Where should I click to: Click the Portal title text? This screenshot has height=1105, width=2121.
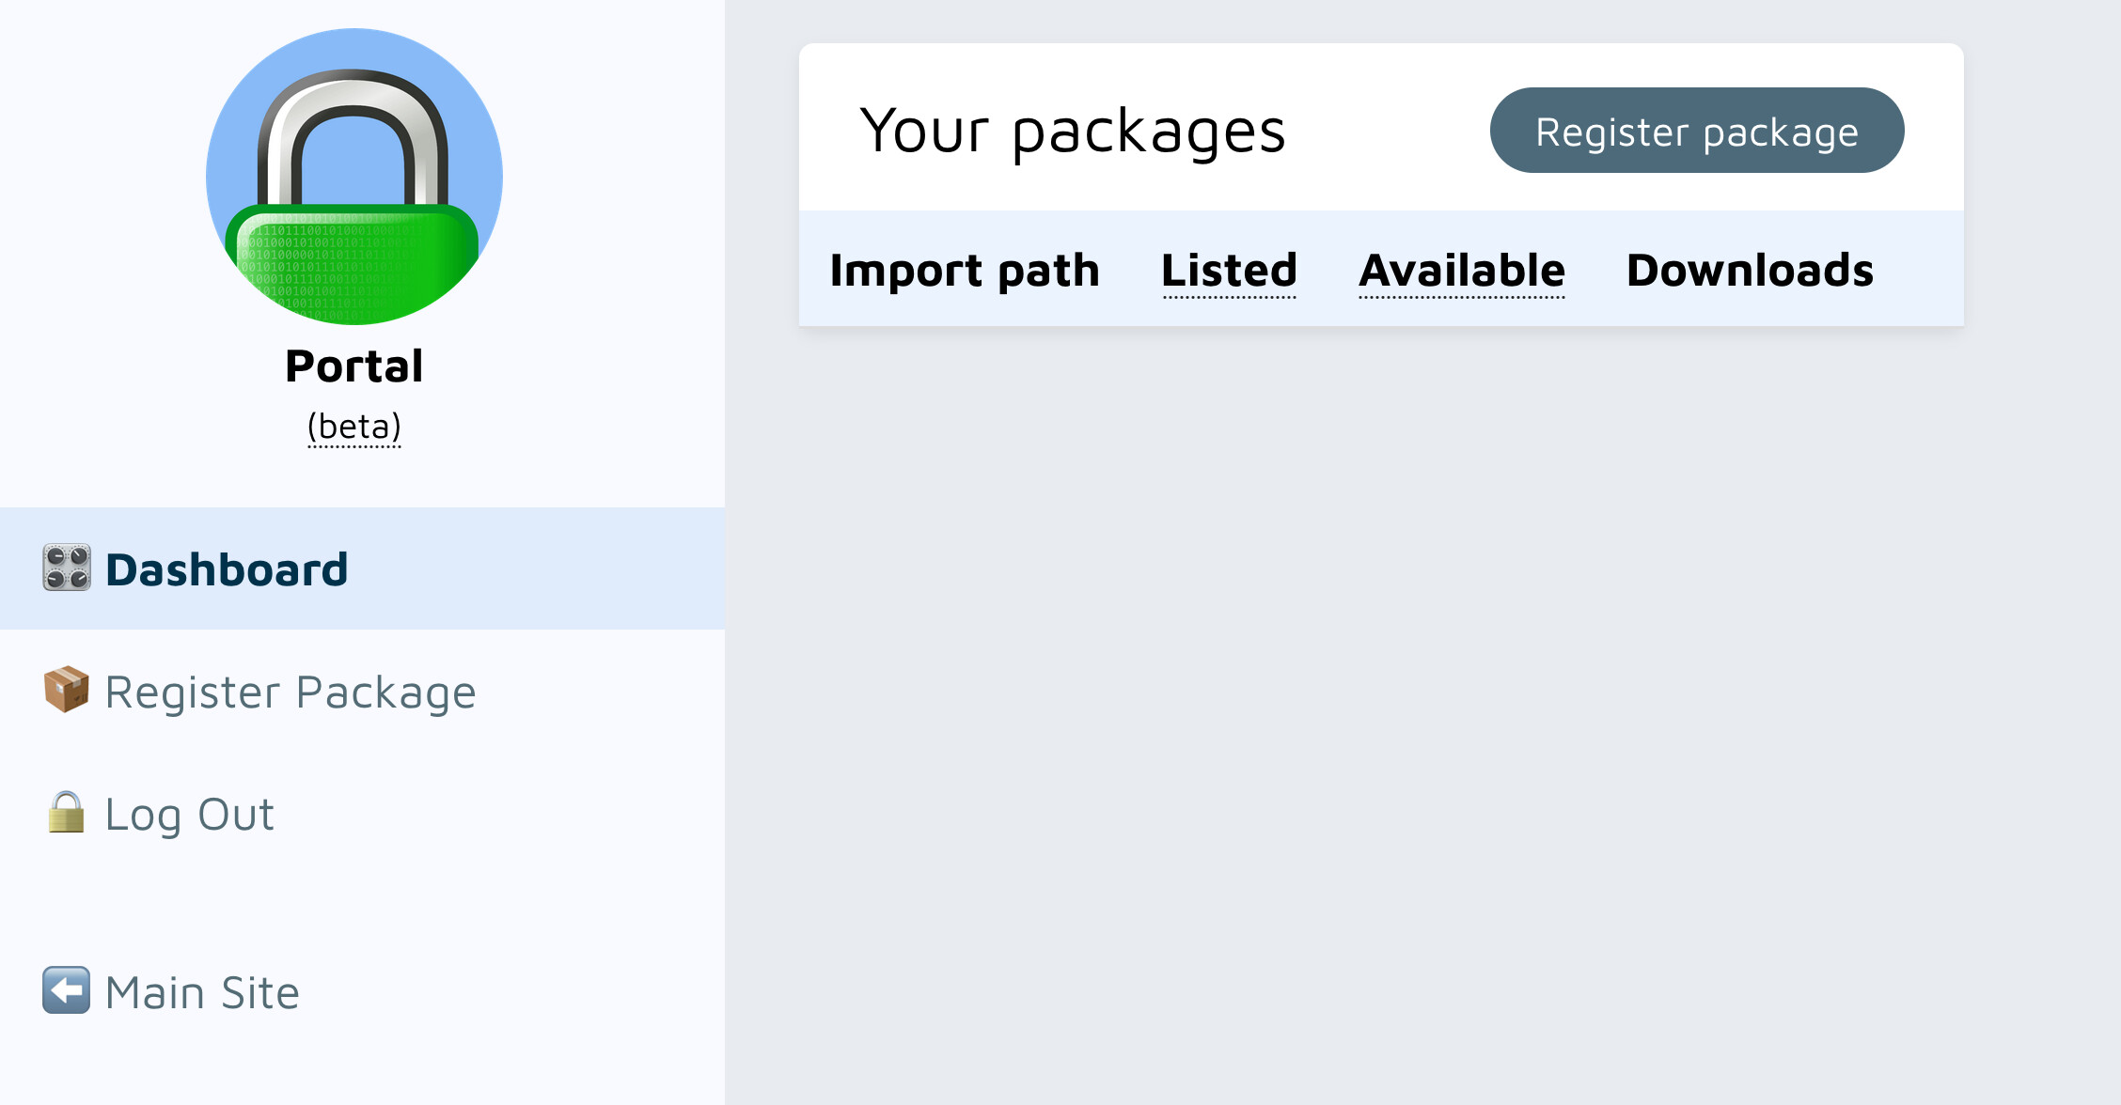(354, 366)
